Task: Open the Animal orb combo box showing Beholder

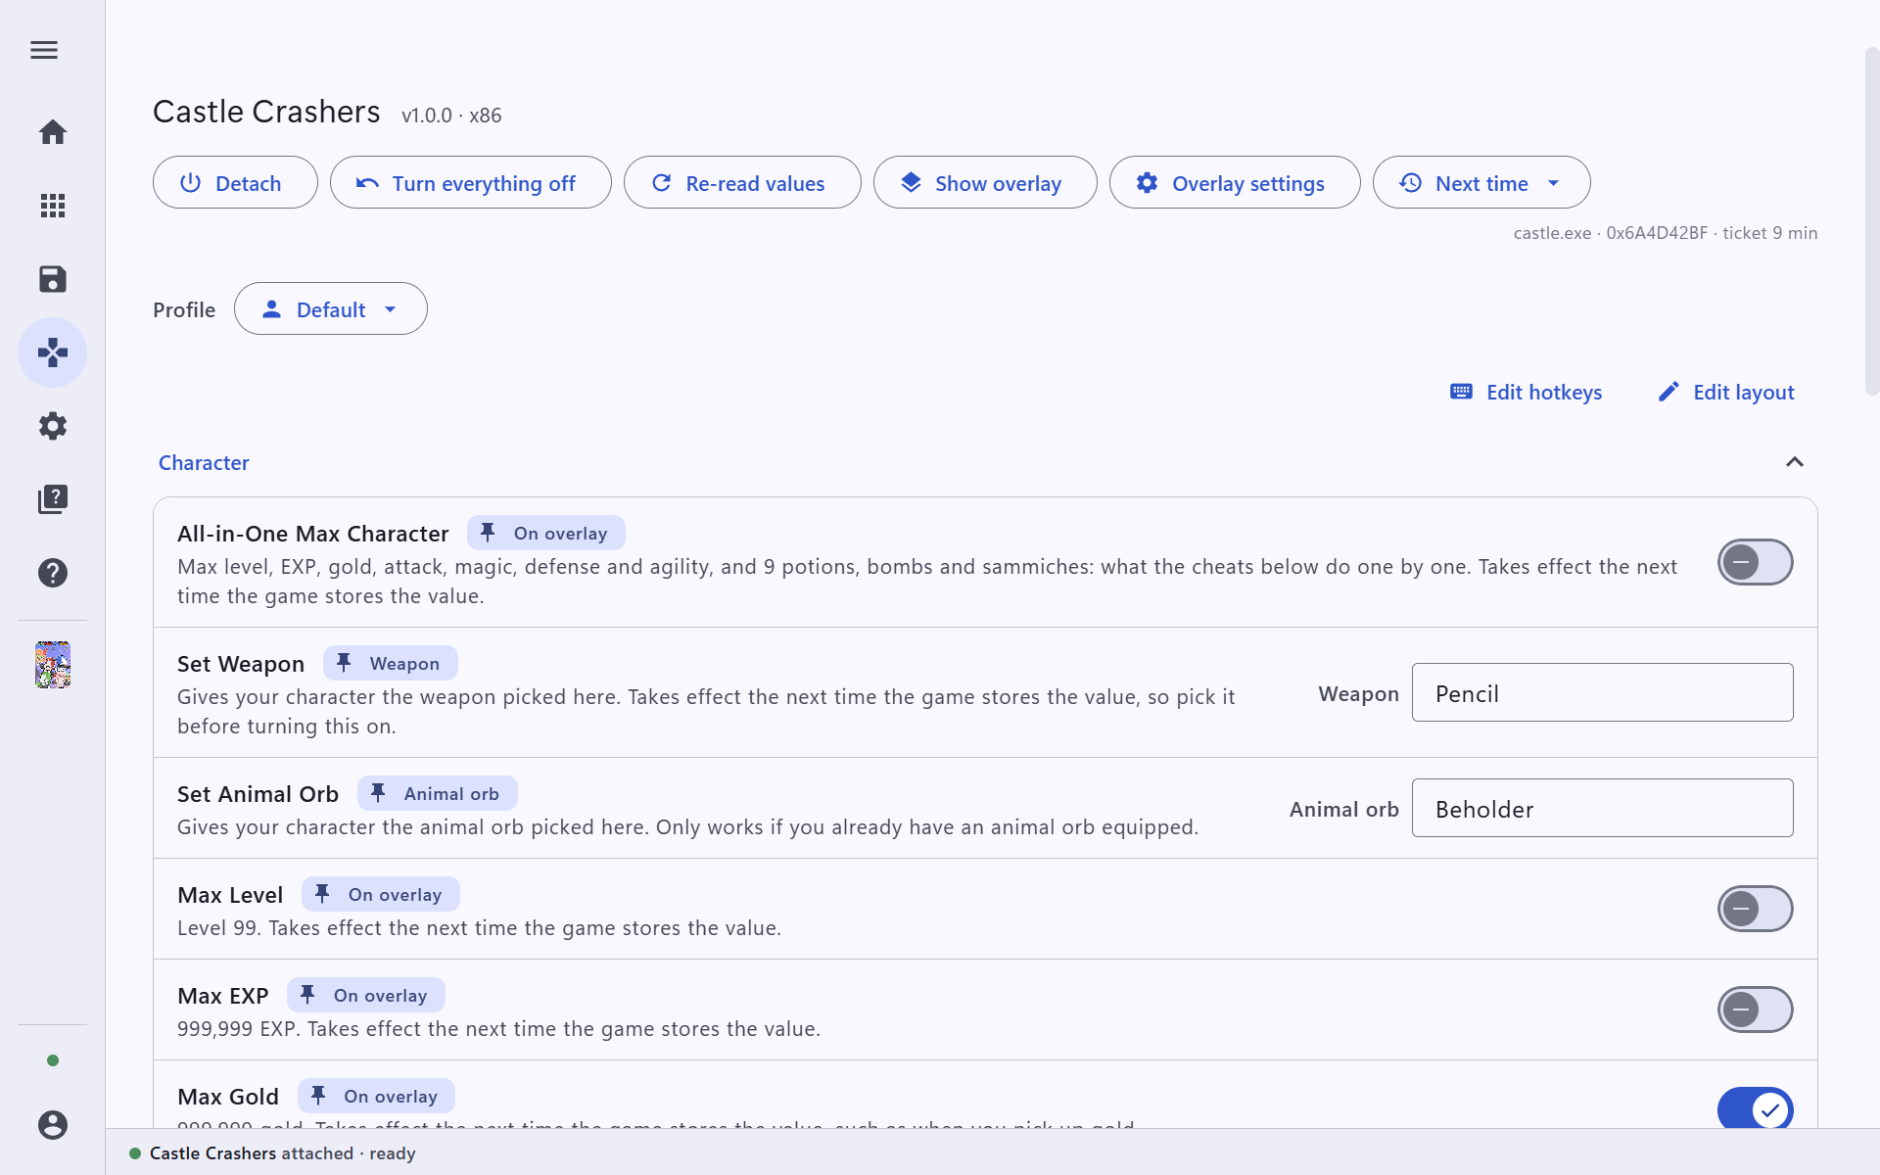Action: (1603, 809)
